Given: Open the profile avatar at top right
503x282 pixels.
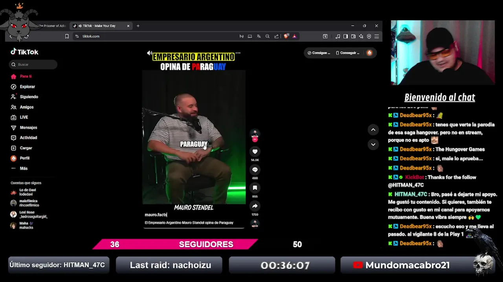Looking at the screenshot, I should 369,53.
